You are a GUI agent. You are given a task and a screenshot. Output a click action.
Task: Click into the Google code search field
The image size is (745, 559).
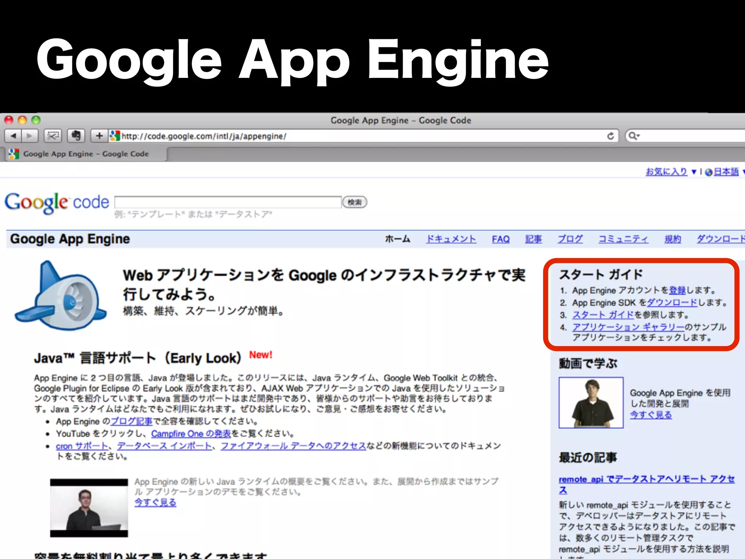228,202
